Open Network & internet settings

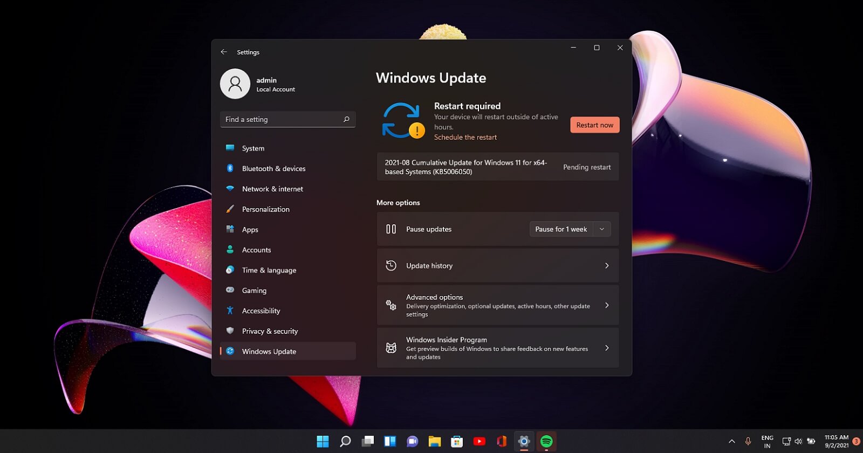click(x=288, y=189)
